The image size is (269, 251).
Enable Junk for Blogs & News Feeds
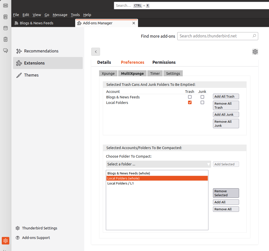[x=202, y=97]
